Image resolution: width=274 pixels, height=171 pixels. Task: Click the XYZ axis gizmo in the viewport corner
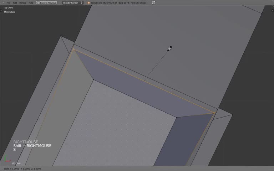[7, 159]
